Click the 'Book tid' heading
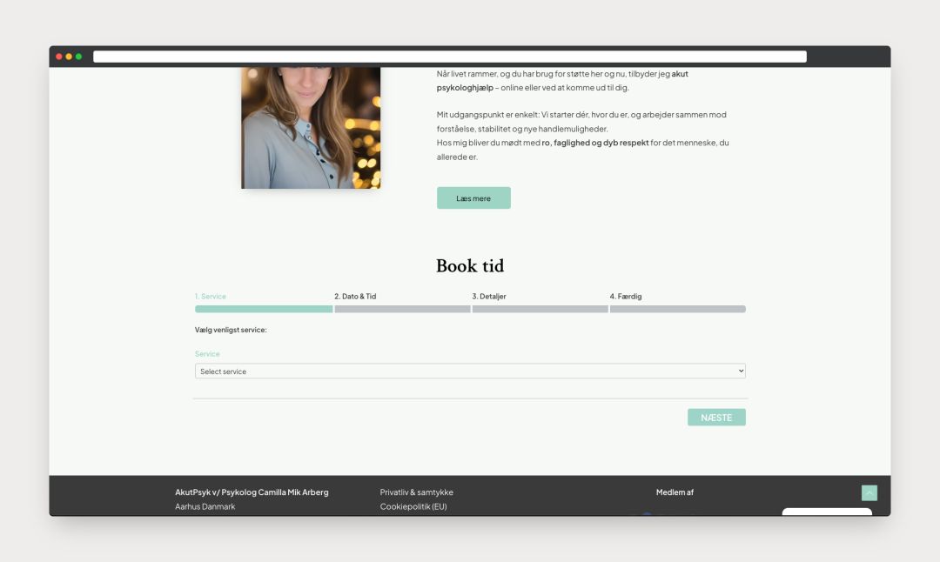The image size is (940, 562). tap(470, 266)
